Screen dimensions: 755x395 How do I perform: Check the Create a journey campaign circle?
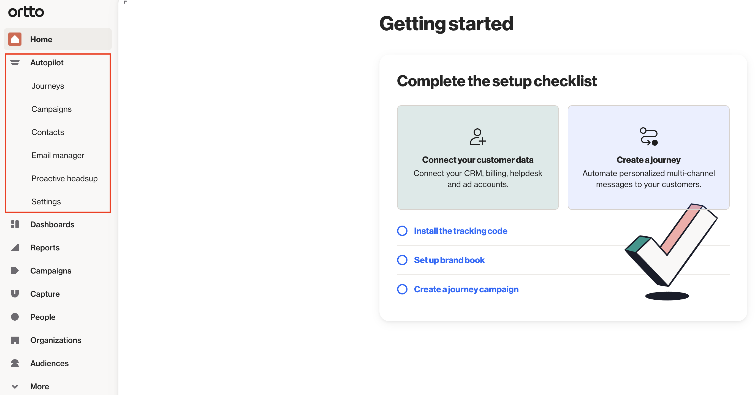[402, 289]
